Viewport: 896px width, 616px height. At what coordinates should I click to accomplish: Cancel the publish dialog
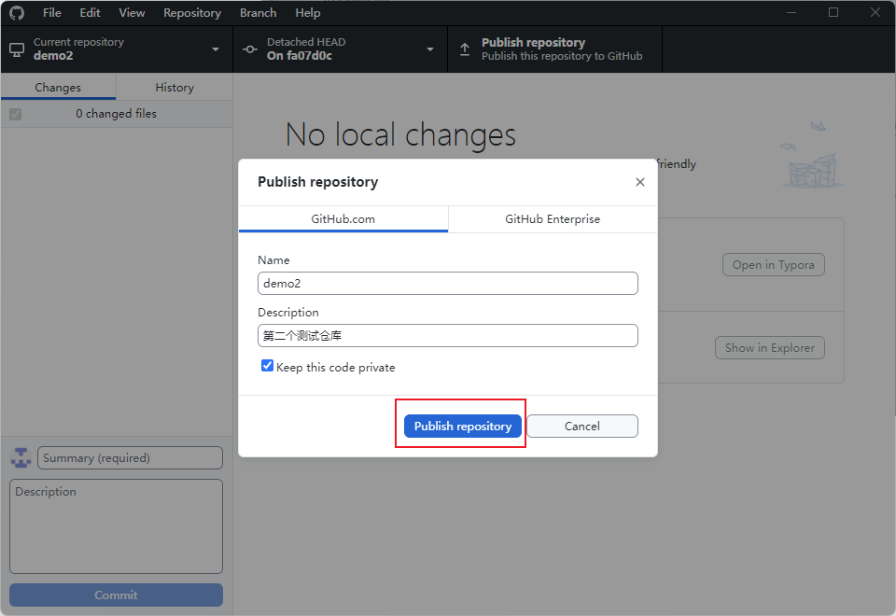(x=582, y=426)
